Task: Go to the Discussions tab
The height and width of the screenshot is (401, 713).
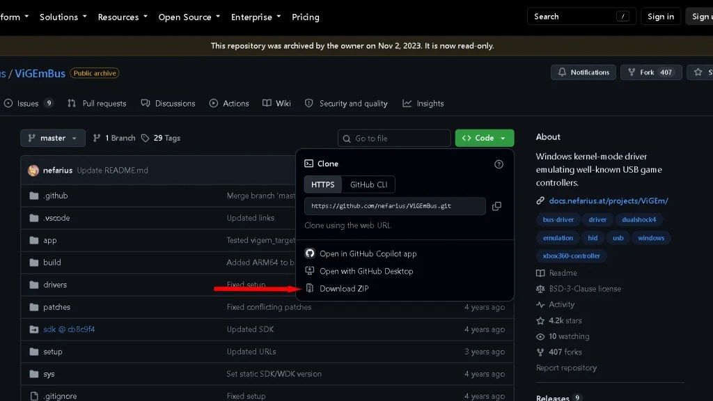Action: coord(169,103)
